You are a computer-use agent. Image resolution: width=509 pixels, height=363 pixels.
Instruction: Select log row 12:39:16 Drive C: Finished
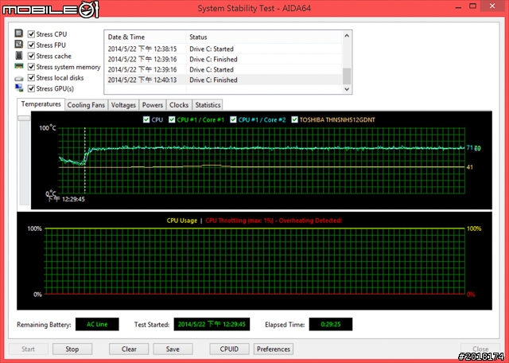tap(223, 60)
